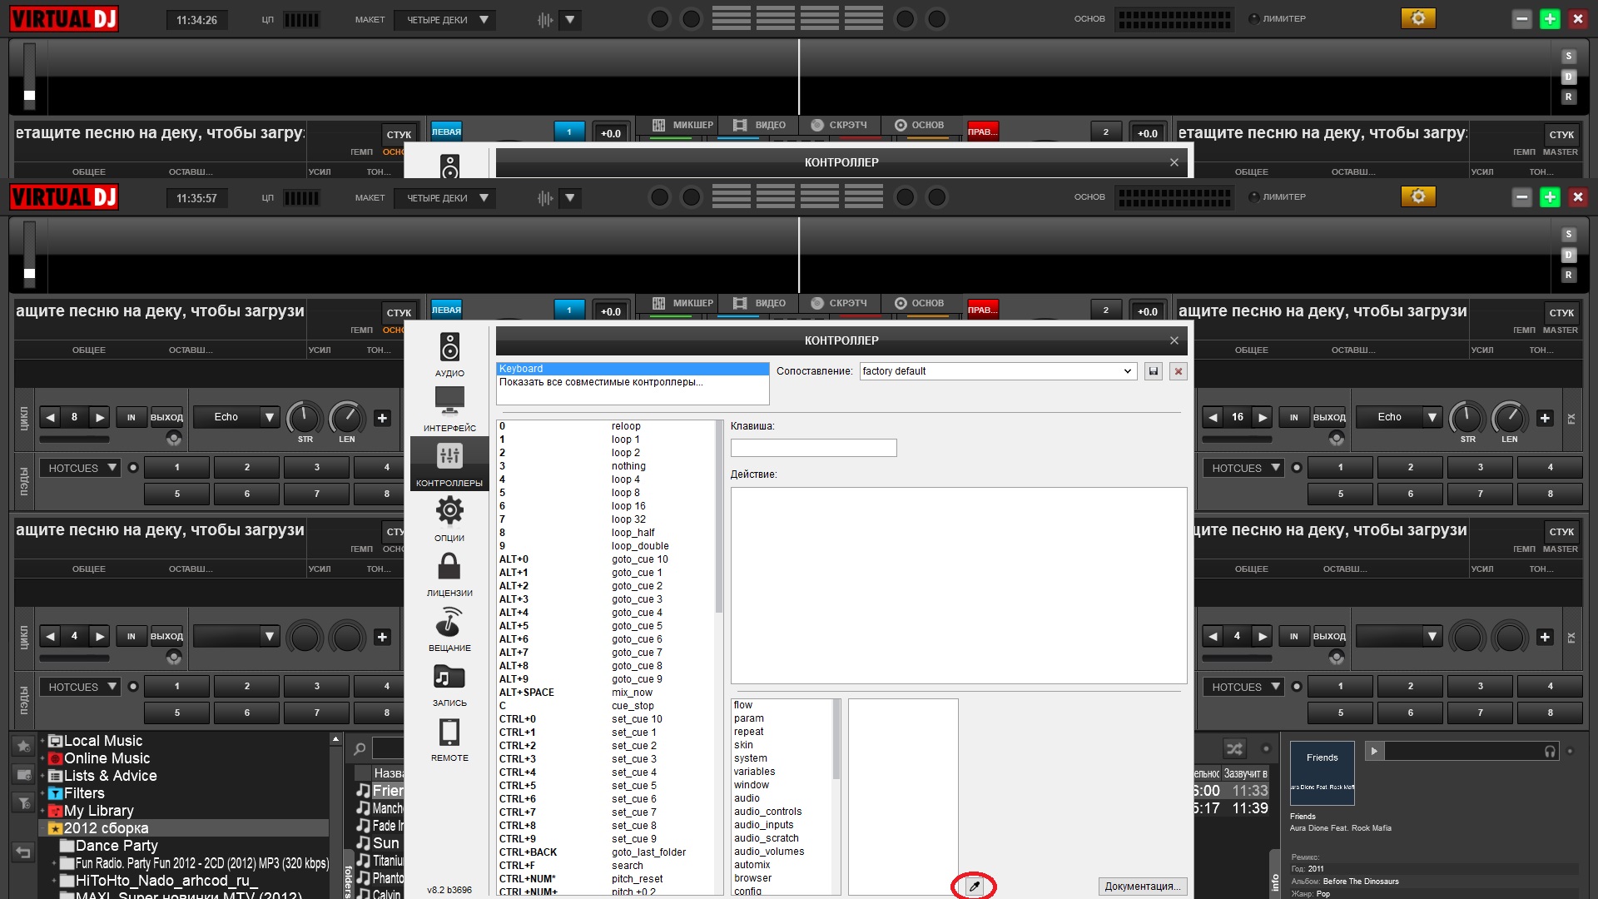1598x899 pixels.
Task: Expand the Local Music tree node
Action: pyautogui.click(x=42, y=741)
